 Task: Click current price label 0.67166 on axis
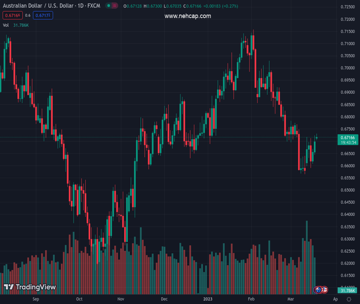pos(347,137)
